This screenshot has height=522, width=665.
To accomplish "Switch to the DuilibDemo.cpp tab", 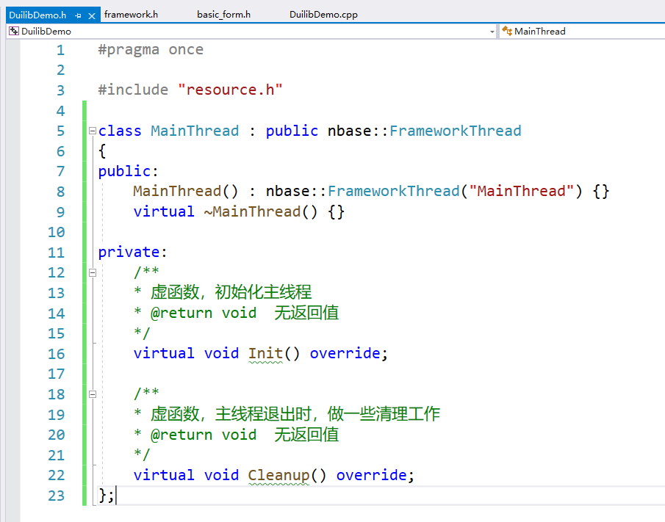I will 323,15.
